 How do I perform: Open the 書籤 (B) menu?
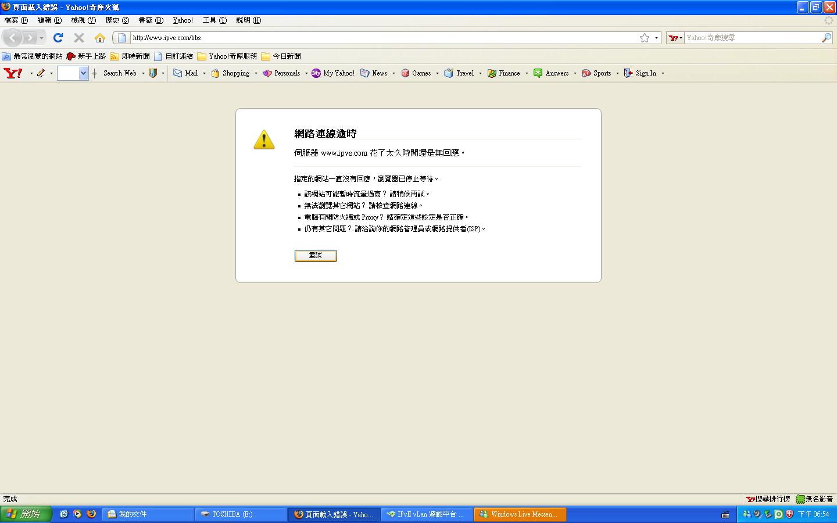[x=151, y=20]
